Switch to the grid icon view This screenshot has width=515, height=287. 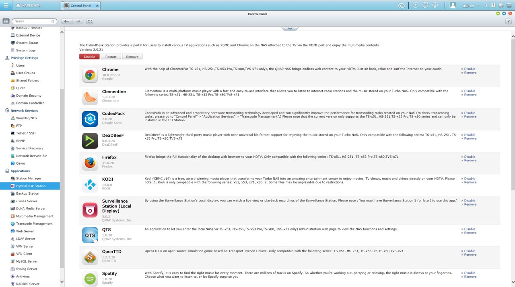90,21
